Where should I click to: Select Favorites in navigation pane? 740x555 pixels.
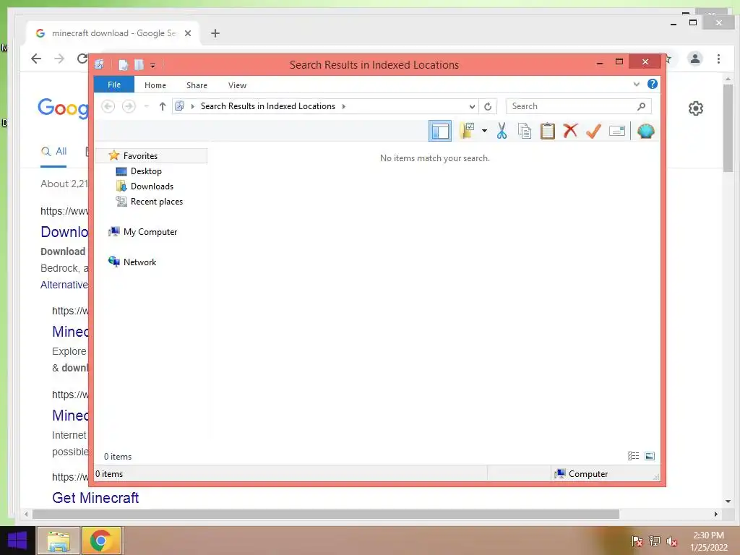click(151, 156)
